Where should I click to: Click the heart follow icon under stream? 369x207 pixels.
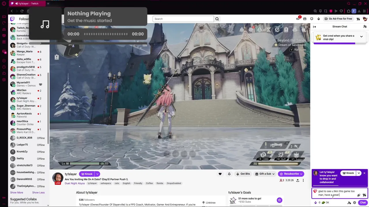pyautogui.click(x=220, y=174)
